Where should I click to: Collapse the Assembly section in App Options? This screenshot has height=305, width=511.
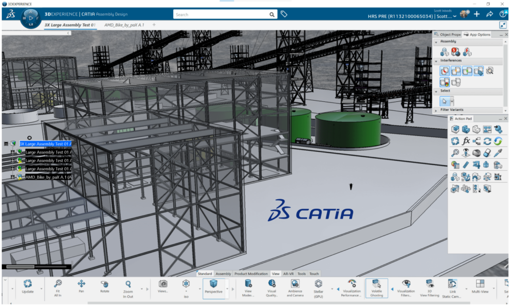[436, 42]
